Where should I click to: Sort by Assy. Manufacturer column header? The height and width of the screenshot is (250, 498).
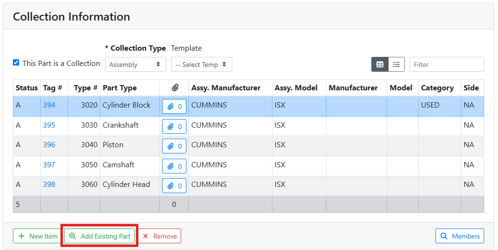[x=226, y=88]
